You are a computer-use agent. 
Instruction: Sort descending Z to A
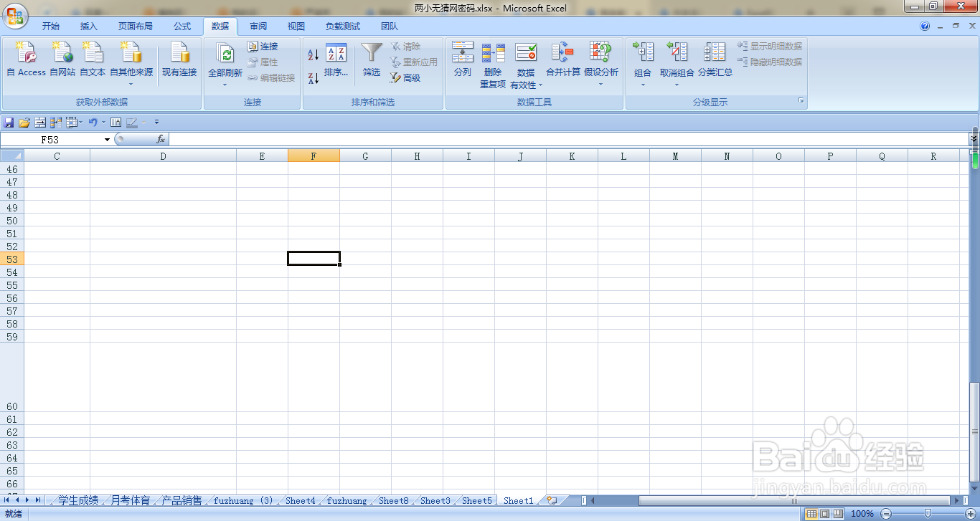click(314, 78)
